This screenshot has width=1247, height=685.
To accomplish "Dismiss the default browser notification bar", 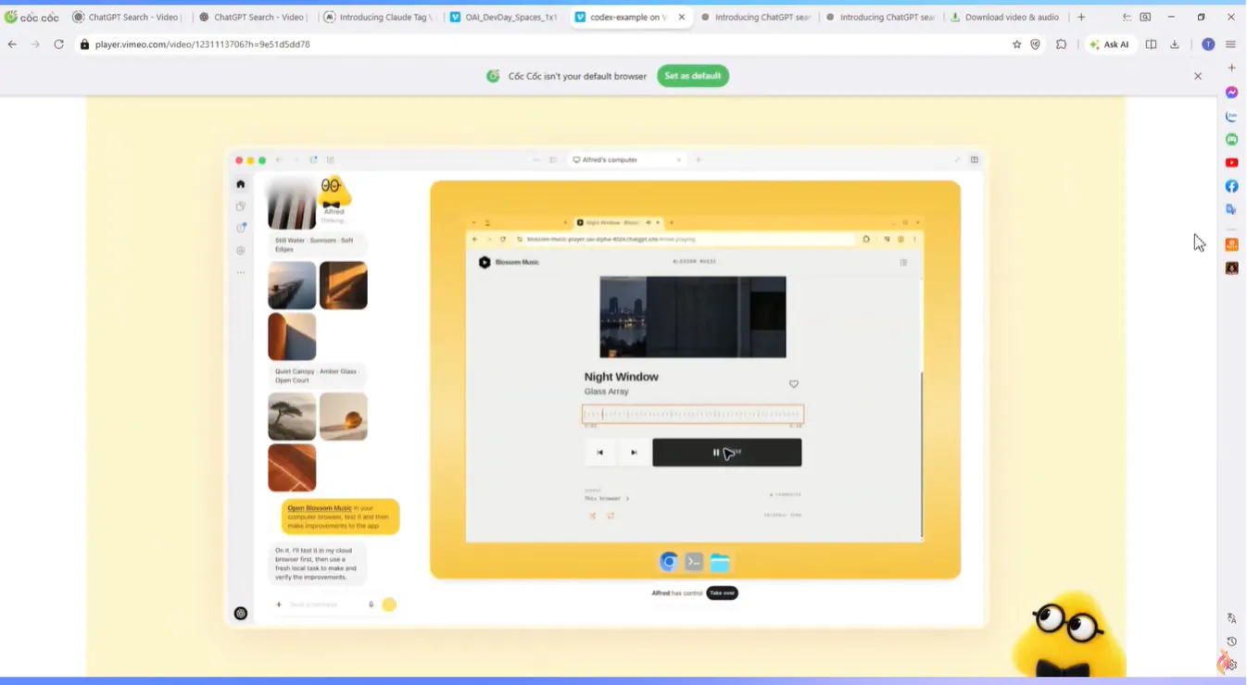I will click(x=1198, y=76).
